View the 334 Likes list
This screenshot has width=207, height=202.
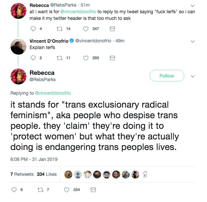tap(47, 174)
